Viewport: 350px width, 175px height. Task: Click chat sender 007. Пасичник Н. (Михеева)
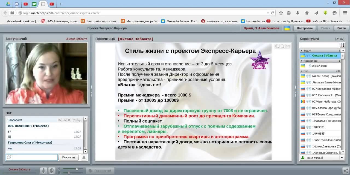click(x=28, y=126)
